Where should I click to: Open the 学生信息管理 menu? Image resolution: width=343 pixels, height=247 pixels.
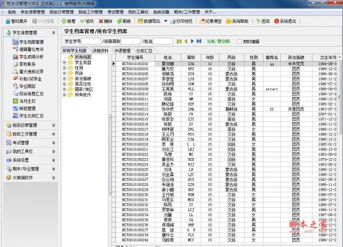34,11
